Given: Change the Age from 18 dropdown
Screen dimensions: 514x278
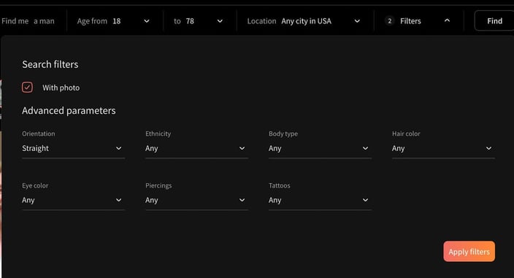Looking at the screenshot, I should pos(113,21).
